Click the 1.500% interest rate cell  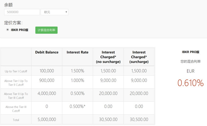[x=77, y=71]
